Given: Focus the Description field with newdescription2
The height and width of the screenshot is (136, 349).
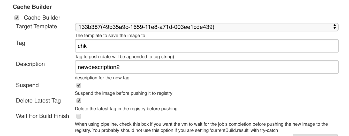Looking at the screenshot, I should point(207,67).
